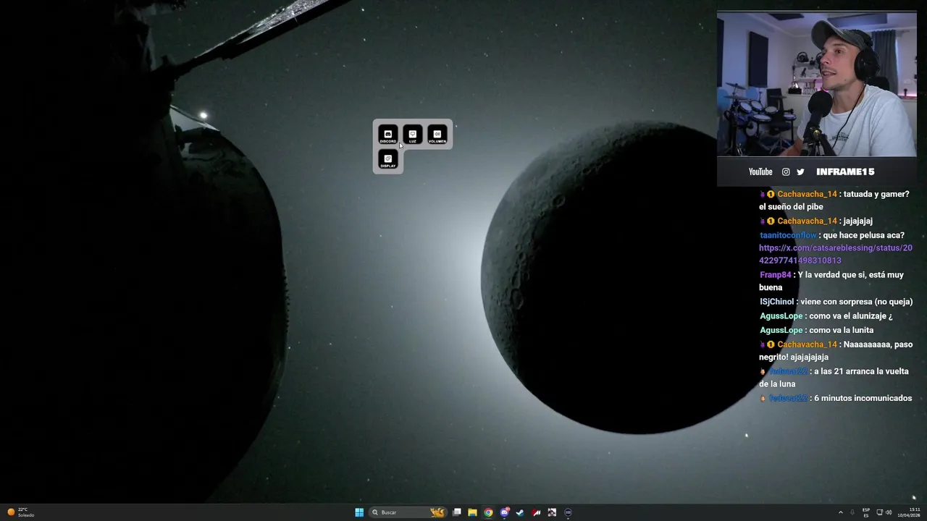Open the DISCORD shortcut tile
This screenshot has height=521, width=927.
(387, 135)
